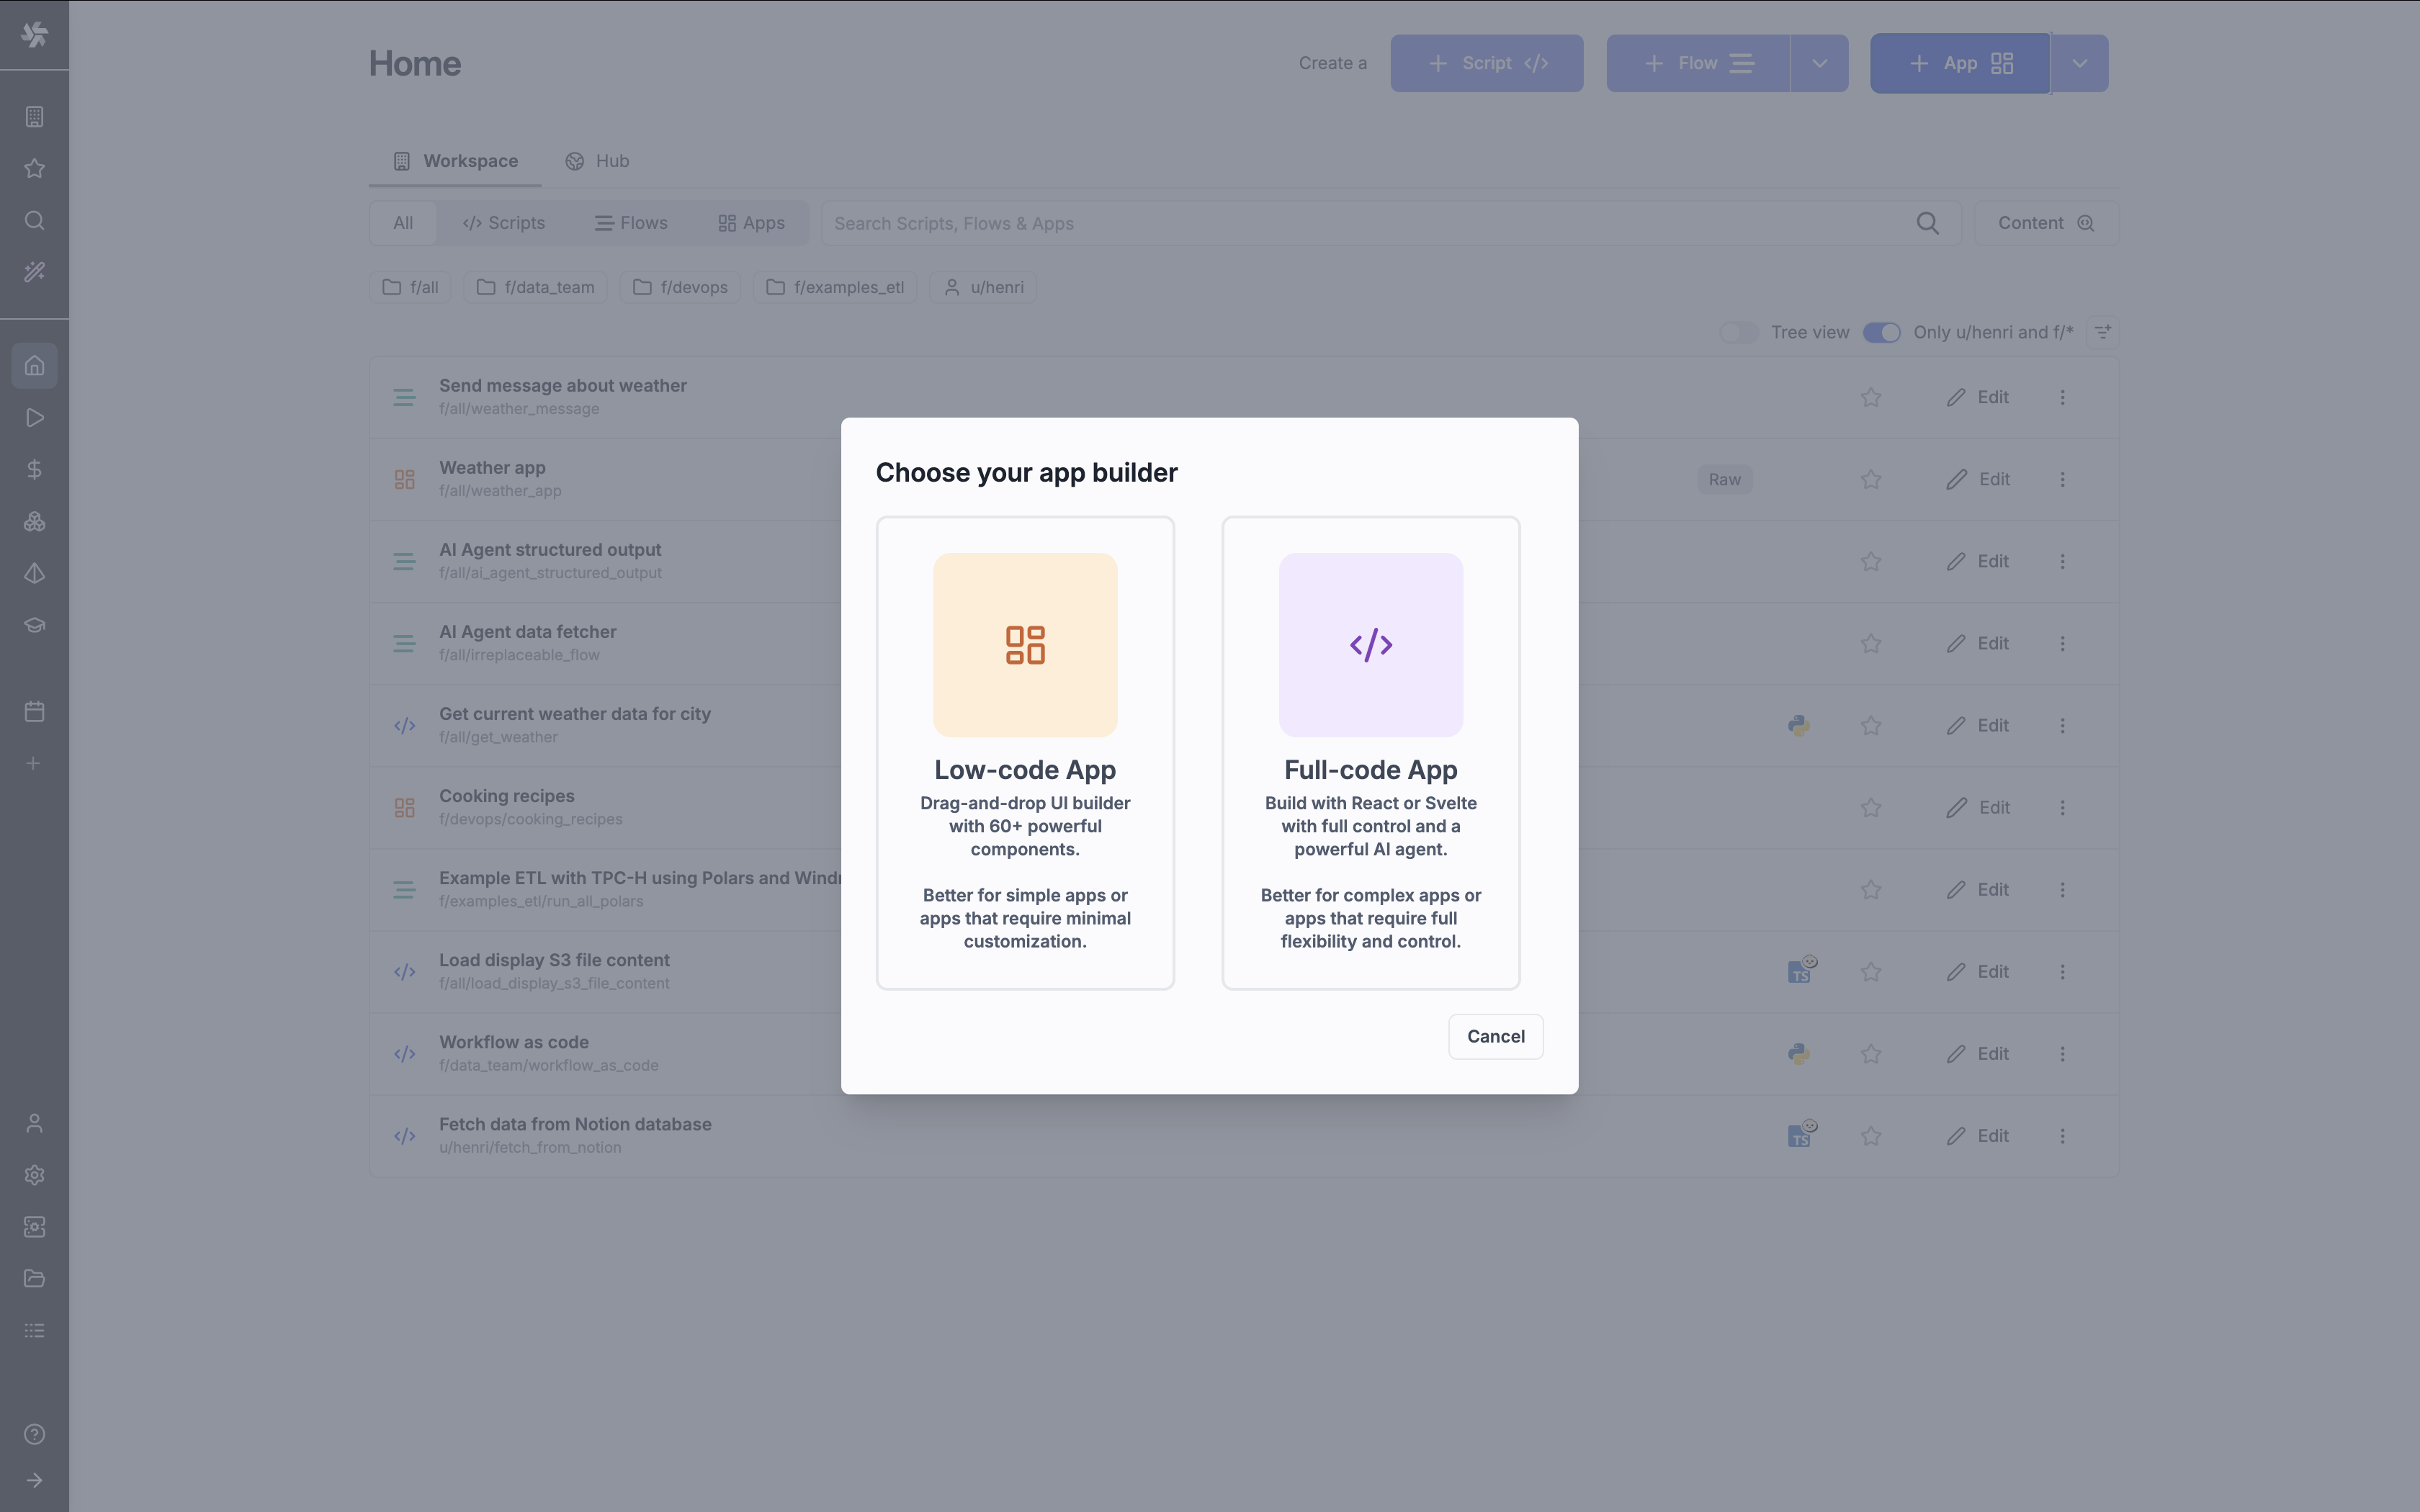Image resolution: width=2420 pixels, height=1512 pixels.
Task: Toggle Tree view off
Action: (x=1740, y=331)
